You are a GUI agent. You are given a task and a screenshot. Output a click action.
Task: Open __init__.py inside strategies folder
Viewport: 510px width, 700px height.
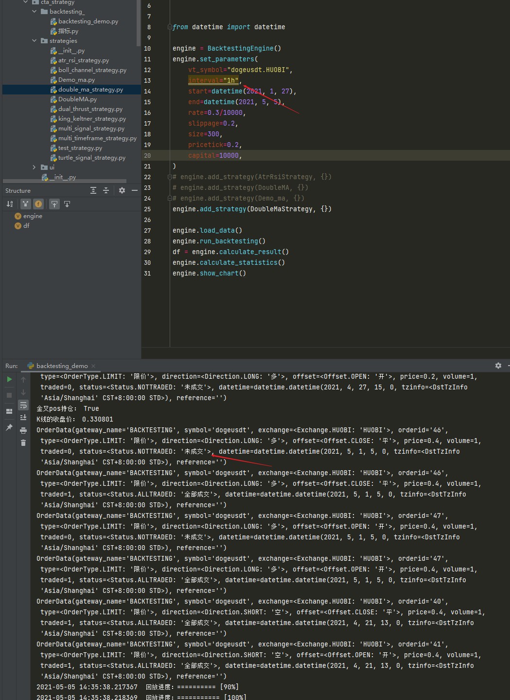pyautogui.click(x=68, y=51)
